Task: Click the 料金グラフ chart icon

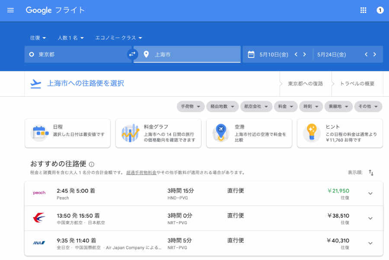Action: 130,133
